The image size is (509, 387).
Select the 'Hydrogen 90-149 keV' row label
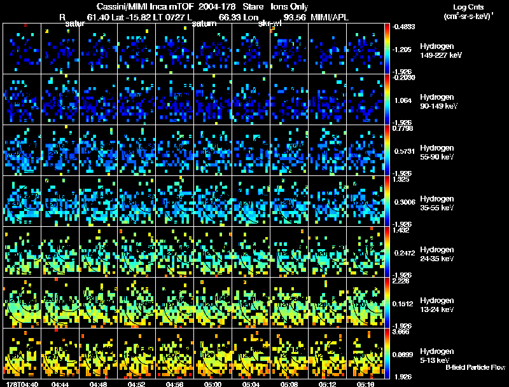point(438,102)
